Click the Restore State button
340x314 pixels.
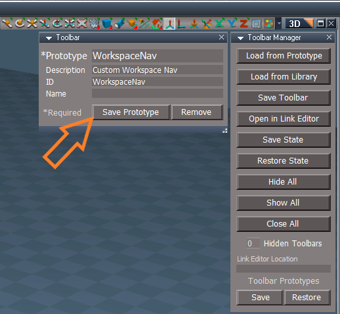tap(284, 161)
